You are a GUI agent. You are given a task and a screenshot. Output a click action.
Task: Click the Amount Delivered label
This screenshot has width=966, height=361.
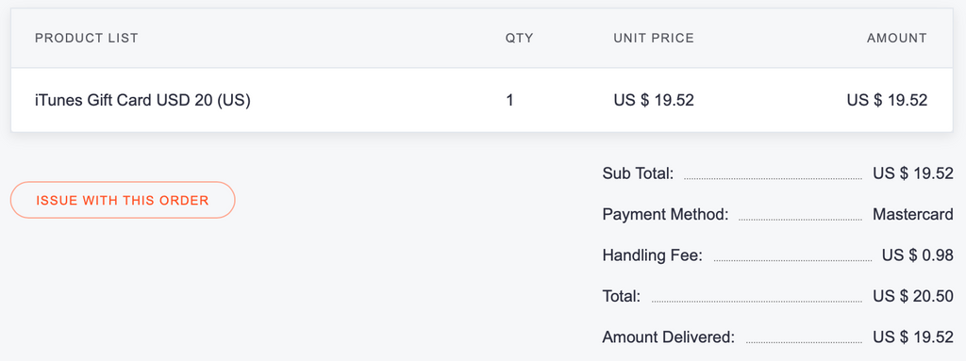tap(669, 337)
